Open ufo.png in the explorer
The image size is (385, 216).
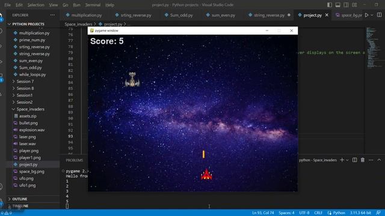(26, 178)
